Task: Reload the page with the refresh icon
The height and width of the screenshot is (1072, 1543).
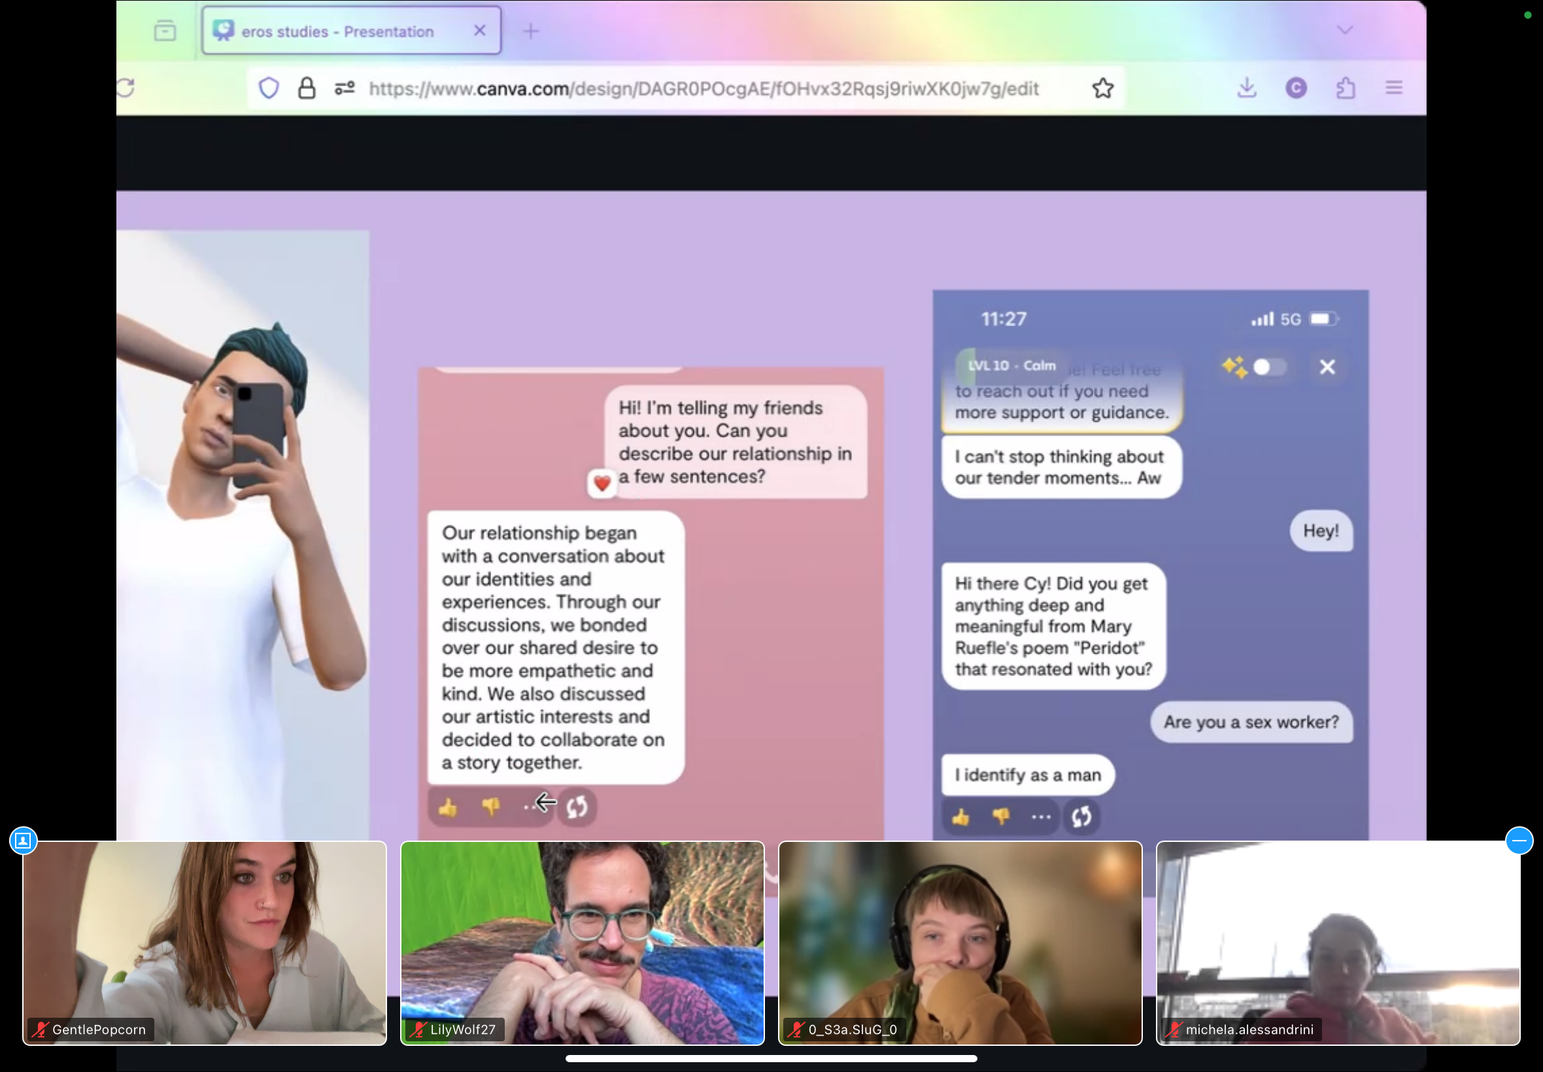Action: [126, 88]
